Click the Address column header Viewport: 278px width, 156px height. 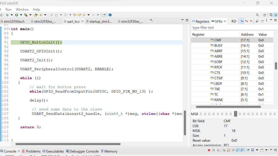tap(248, 34)
